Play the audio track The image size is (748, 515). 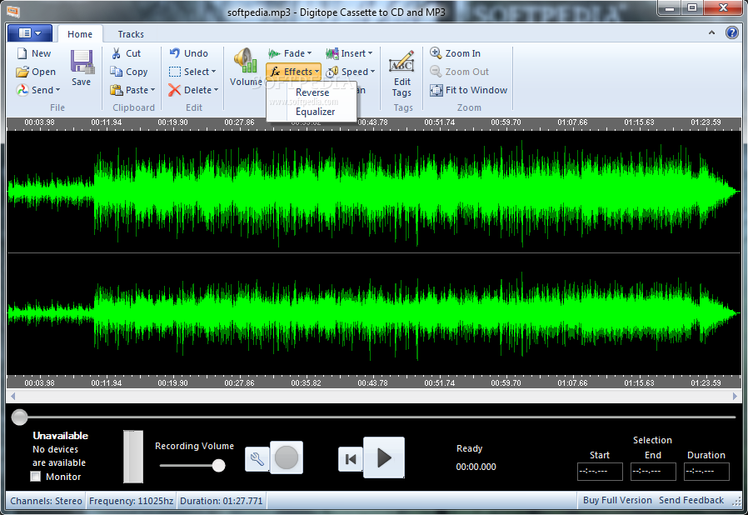(x=384, y=457)
